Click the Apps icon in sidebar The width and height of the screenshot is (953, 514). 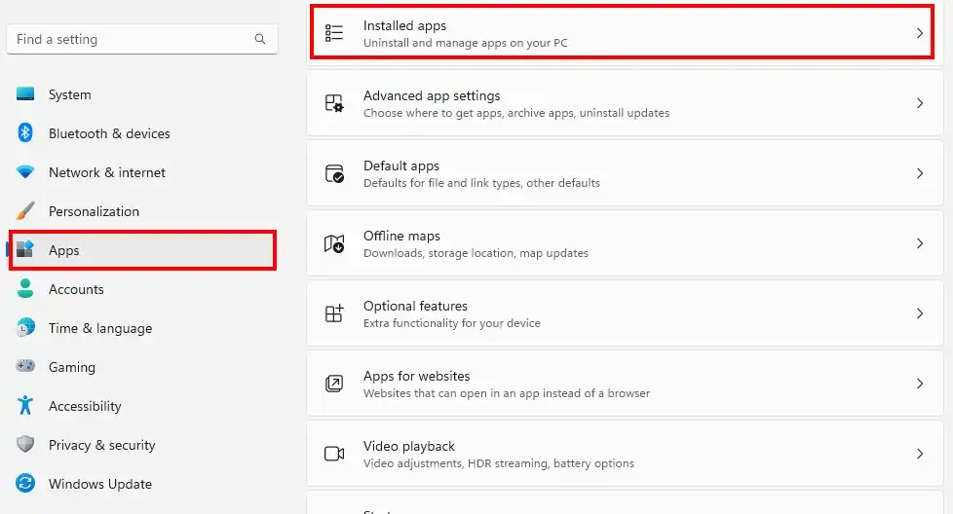click(x=25, y=249)
